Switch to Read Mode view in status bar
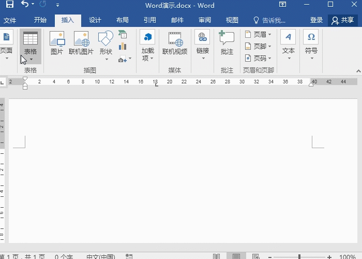The width and height of the screenshot is (362, 259). pyautogui.click(x=216, y=256)
